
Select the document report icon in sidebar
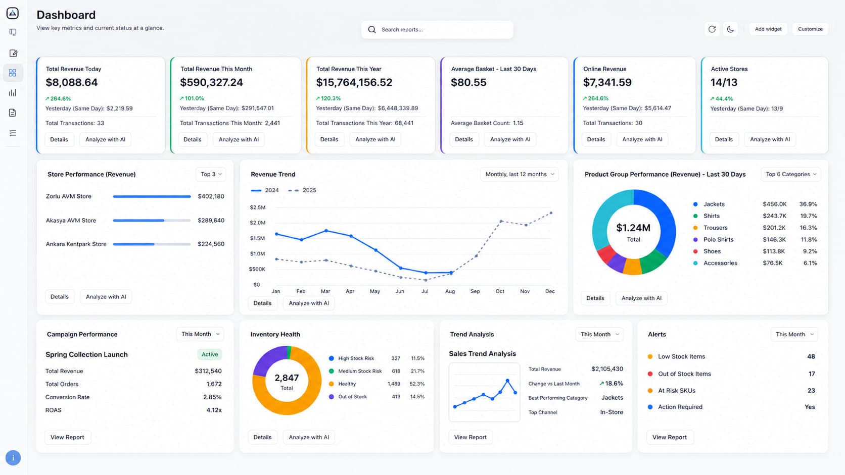(x=13, y=113)
